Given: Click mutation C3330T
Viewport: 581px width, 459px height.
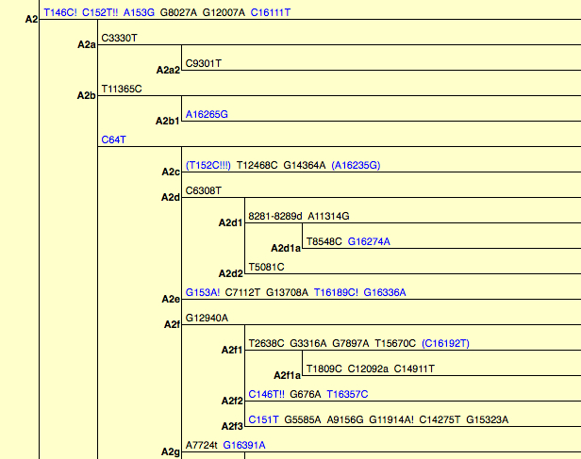Looking at the screenshot, I should tap(119, 38).
